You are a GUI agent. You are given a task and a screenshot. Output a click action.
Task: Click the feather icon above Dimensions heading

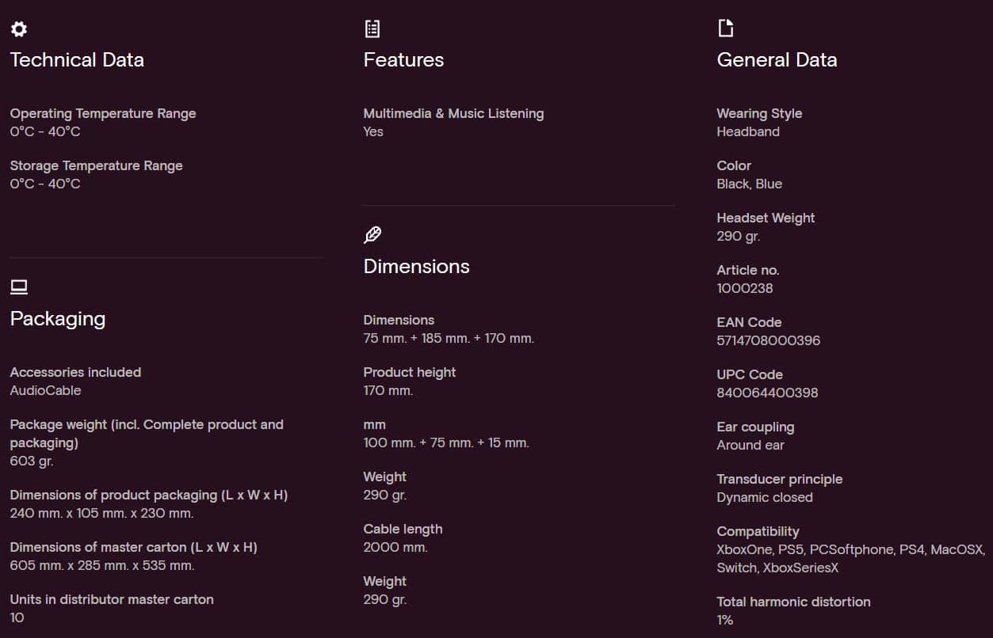click(372, 235)
